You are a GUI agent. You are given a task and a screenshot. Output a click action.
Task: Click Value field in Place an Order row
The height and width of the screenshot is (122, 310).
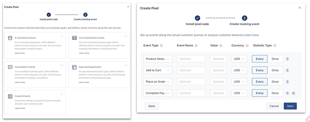[x=219, y=82]
